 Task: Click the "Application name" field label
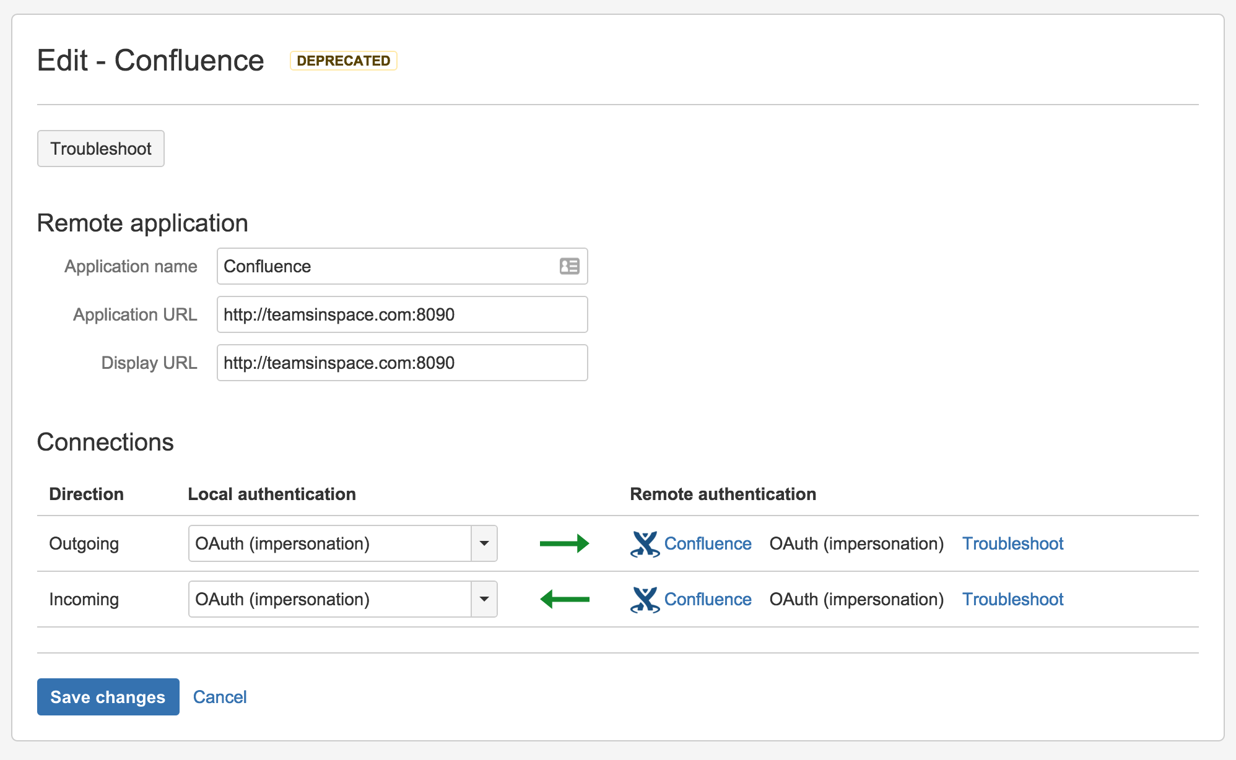(131, 267)
